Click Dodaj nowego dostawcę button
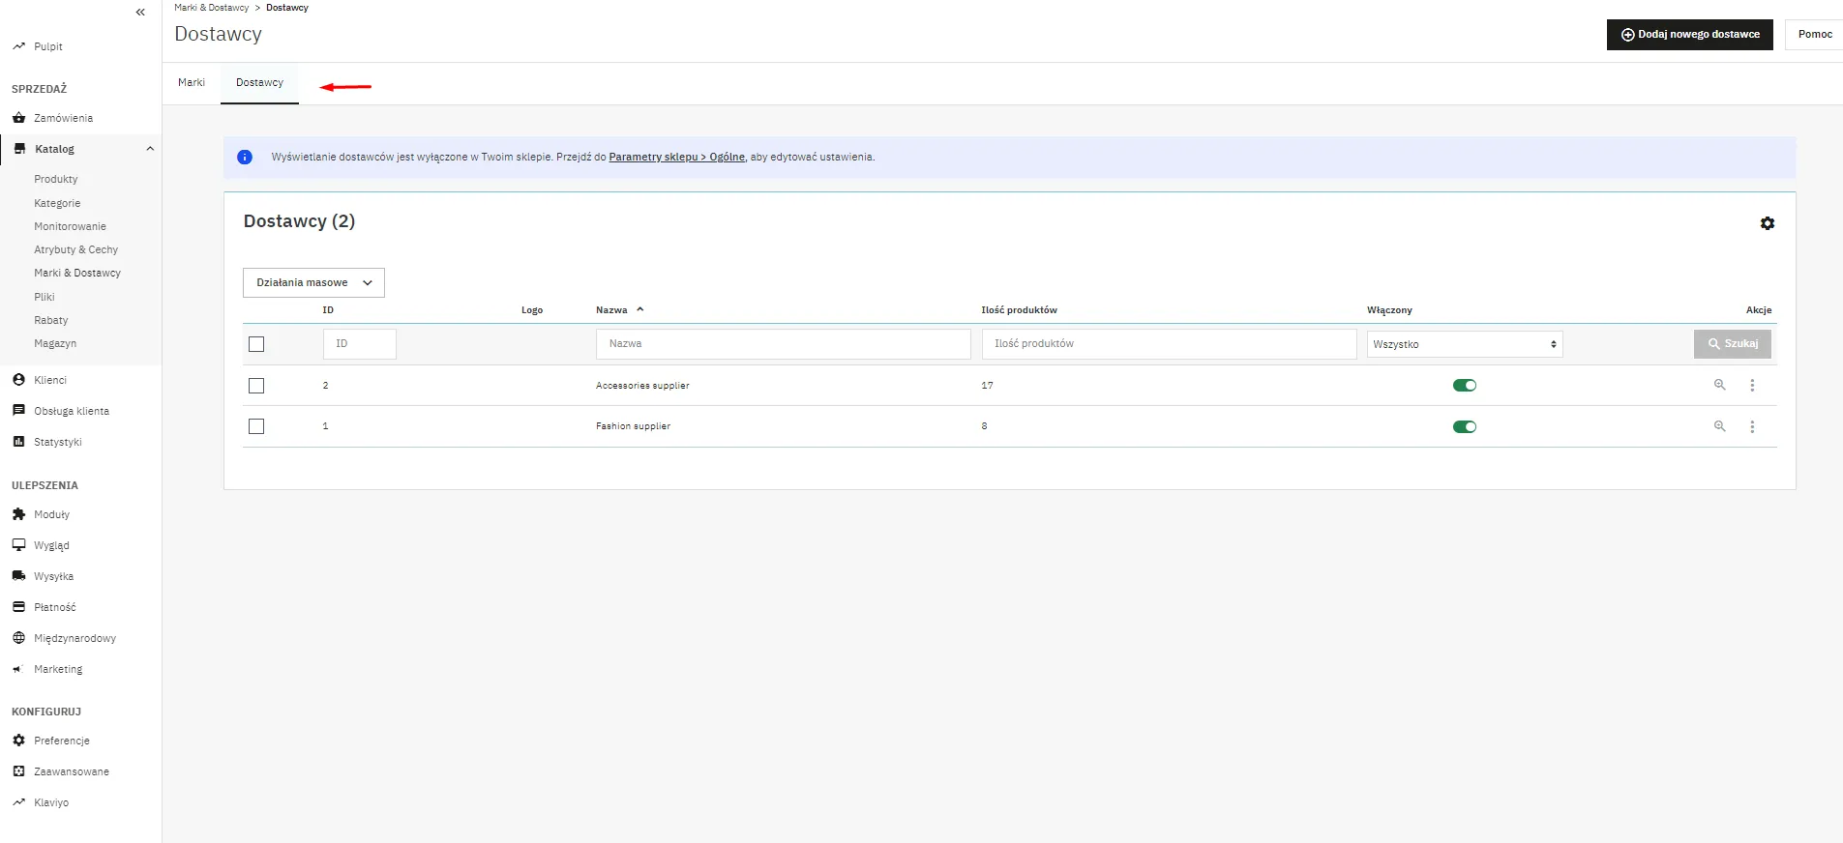The width and height of the screenshot is (1843, 843). pyautogui.click(x=1689, y=35)
